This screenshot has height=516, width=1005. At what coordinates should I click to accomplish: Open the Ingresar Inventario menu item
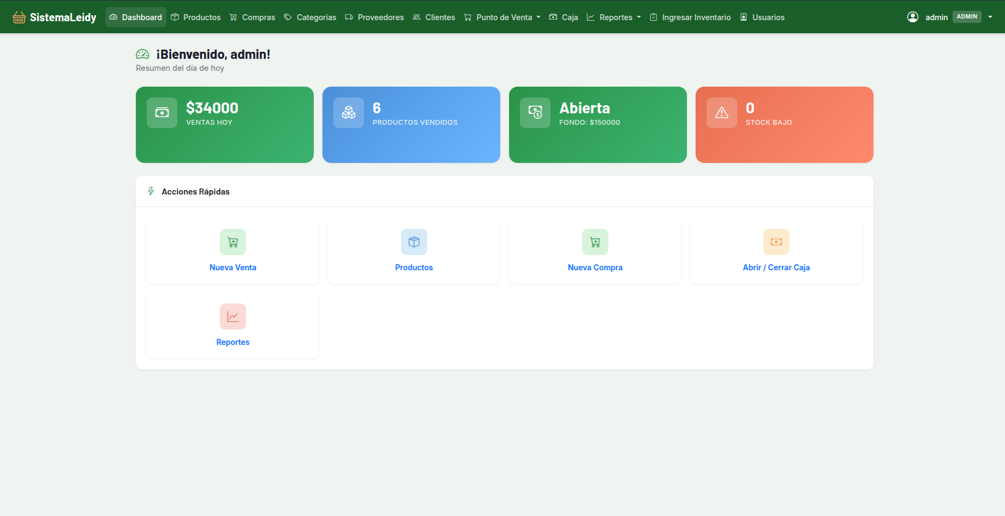click(x=690, y=17)
